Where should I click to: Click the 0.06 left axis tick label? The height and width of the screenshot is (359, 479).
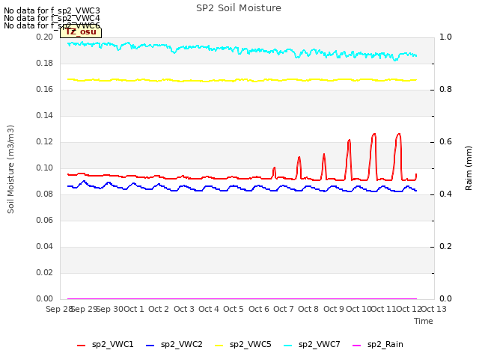click(45, 221)
